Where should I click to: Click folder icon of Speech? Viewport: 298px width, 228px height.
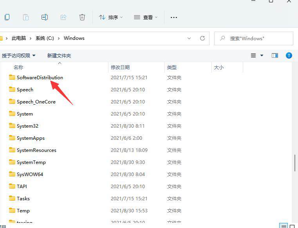click(x=12, y=89)
